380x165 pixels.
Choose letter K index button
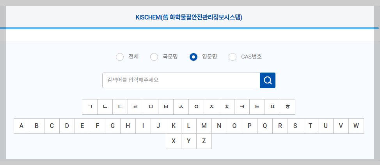click(174, 126)
